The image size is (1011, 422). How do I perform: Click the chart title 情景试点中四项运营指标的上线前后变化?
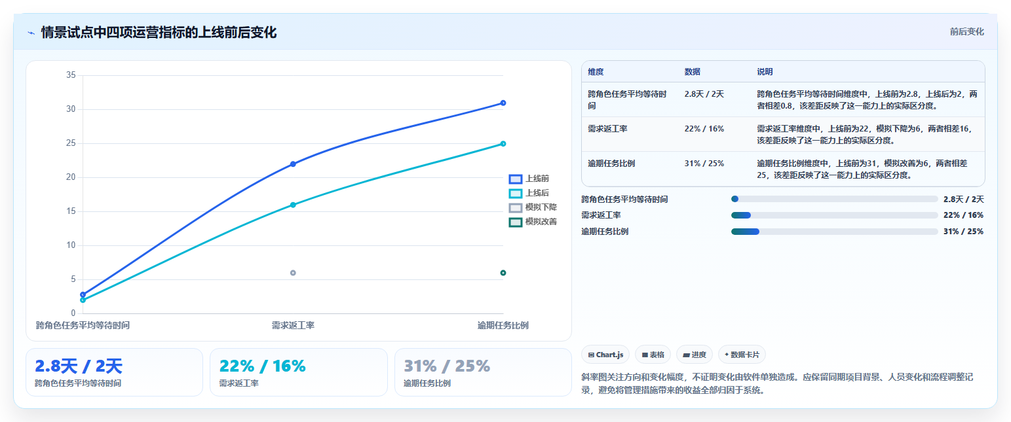coord(159,33)
